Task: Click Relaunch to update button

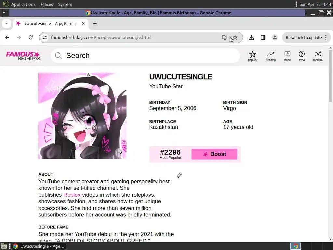Action: pos(303,38)
